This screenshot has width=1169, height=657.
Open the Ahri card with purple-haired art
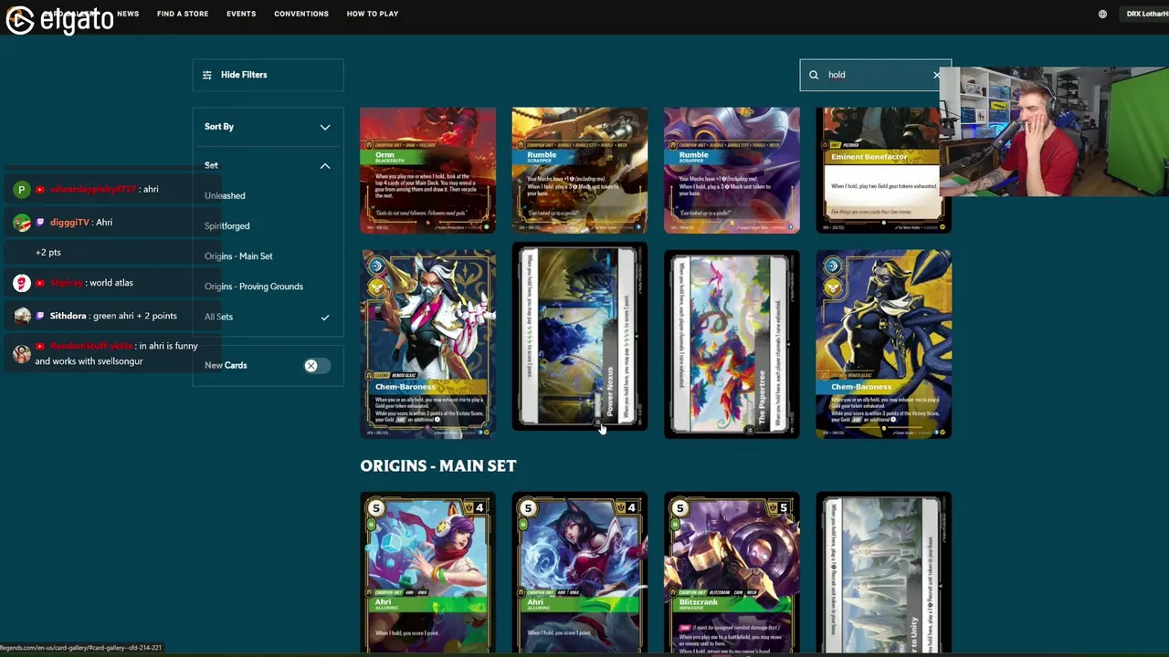[428, 573]
